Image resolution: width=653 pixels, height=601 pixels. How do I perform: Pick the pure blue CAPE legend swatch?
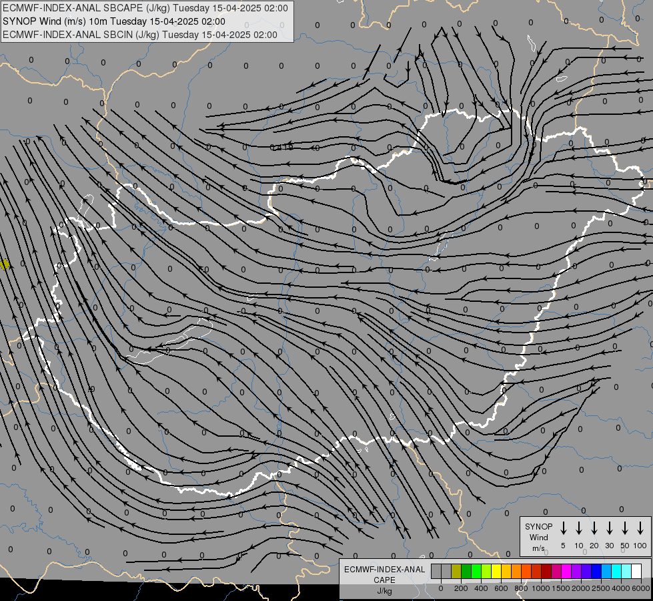[596, 571]
